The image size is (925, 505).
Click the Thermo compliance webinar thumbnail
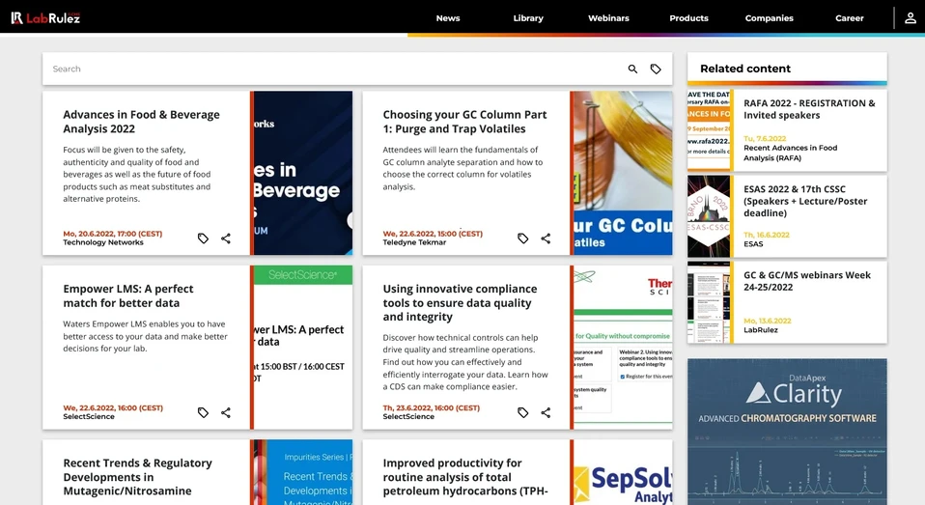(x=621, y=347)
